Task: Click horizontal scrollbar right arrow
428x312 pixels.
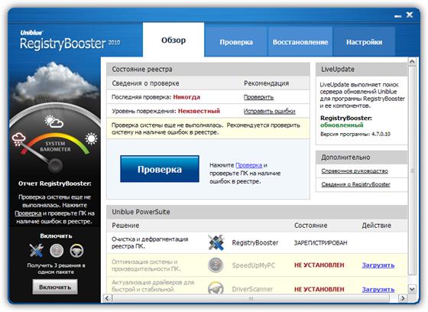Action: 403,298
